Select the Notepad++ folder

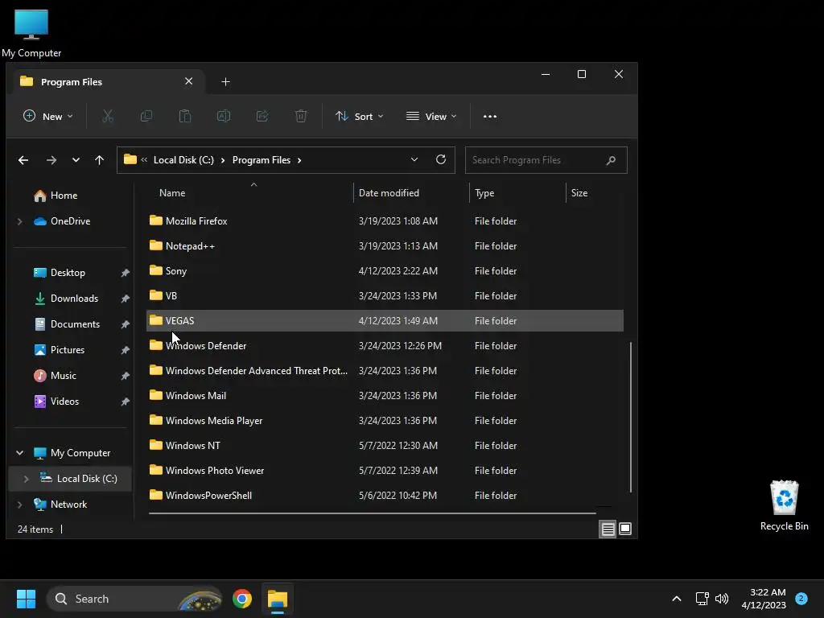pos(385,246)
